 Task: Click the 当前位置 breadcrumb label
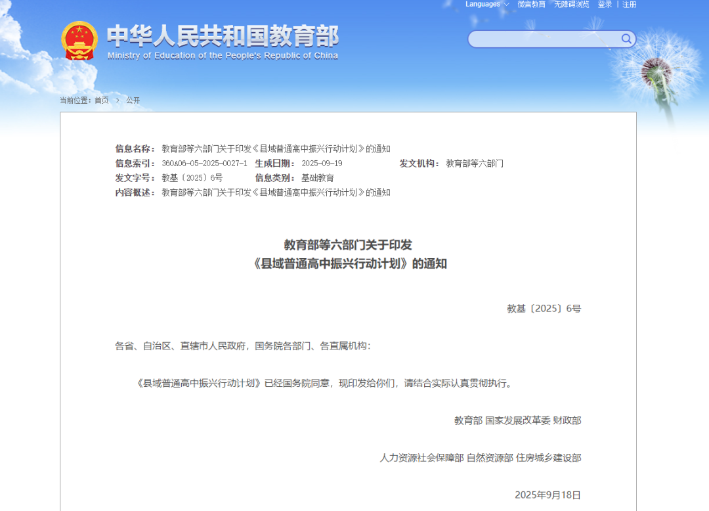(x=75, y=100)
